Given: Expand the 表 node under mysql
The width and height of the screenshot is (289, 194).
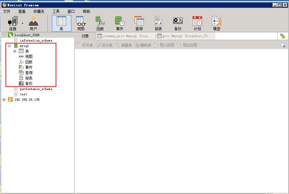Looking at the screenshot, I should (15, 51).
